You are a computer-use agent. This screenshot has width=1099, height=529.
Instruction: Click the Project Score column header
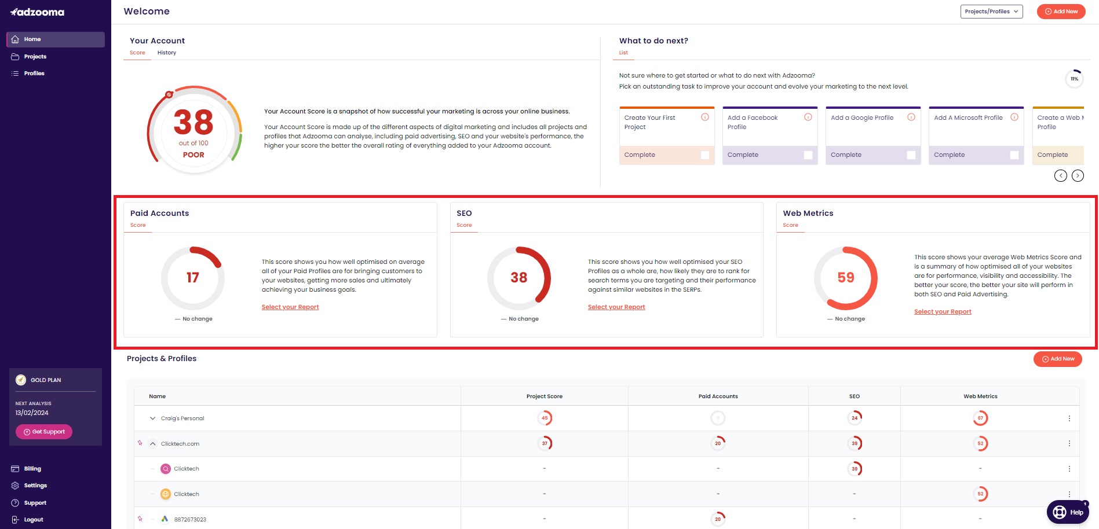point(545,396)
